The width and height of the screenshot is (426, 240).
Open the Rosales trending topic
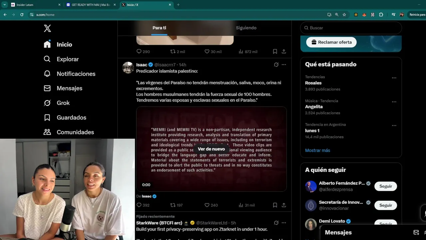313,83
